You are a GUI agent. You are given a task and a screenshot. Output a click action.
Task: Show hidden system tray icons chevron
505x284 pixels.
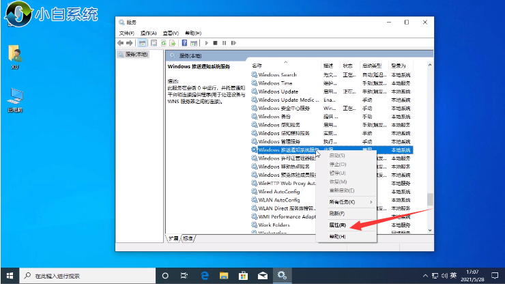click(x=423, y=276)
